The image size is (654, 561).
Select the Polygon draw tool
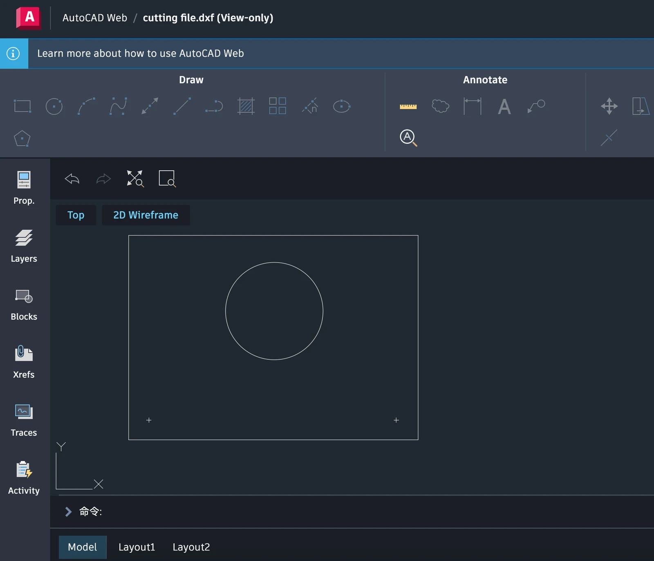click(22, 138)
